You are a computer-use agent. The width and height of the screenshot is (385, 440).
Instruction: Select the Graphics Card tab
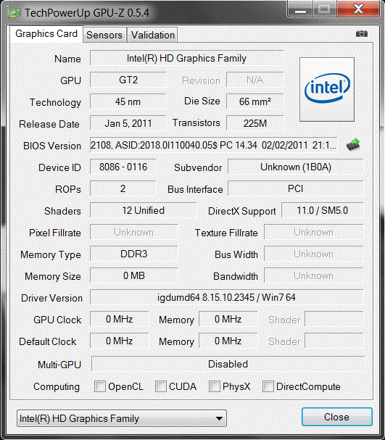pyautogui.click(x=46, y=34)
